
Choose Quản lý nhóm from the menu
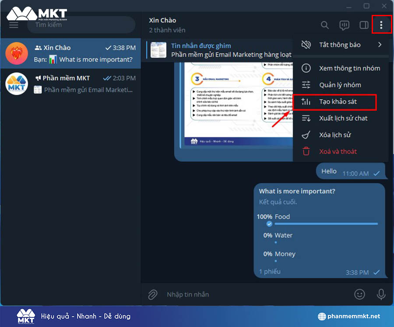click(340, 85)
